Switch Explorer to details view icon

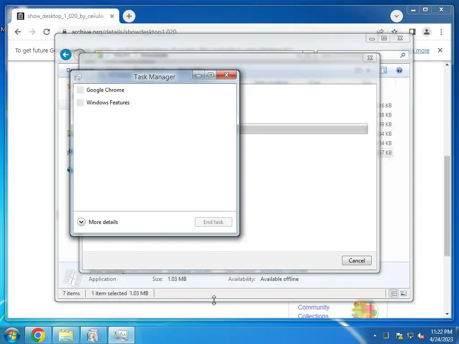pos(394,293)
